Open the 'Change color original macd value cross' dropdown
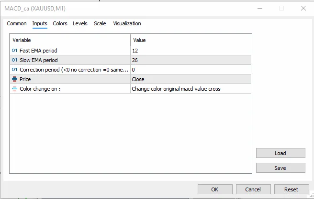Screen dimensions: 314x199 click(x=191, y=89)
